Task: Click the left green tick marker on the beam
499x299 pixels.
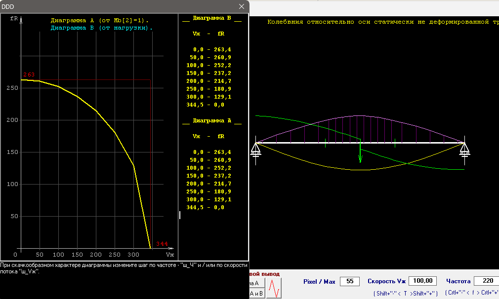Action: tap(326, 144)
